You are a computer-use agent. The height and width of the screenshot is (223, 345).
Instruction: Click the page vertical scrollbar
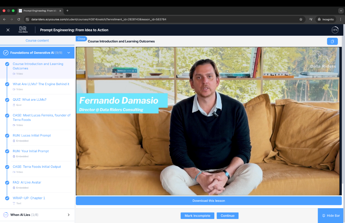342,110
